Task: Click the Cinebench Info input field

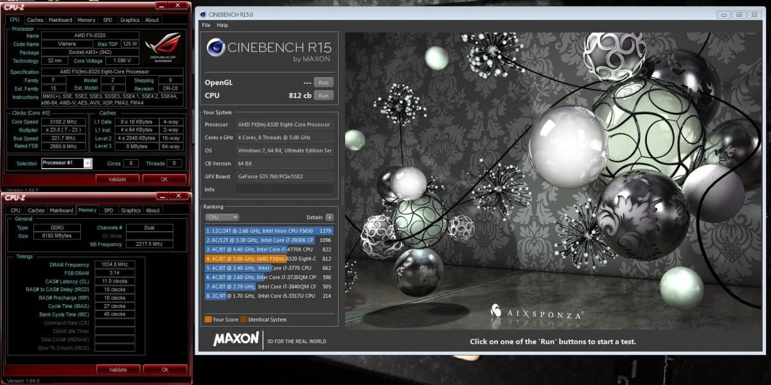Action: [x=285, y=189]
